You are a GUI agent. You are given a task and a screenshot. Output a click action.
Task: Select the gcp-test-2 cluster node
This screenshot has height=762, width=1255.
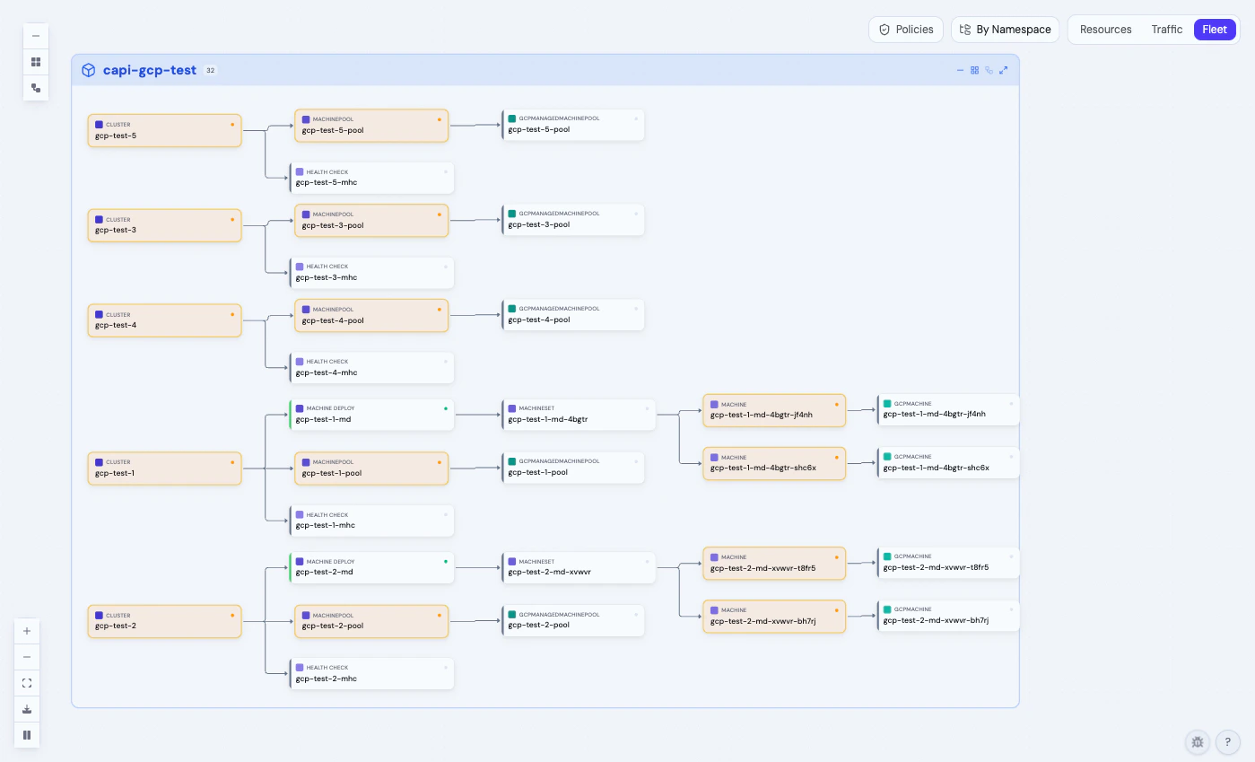point(165,621)
